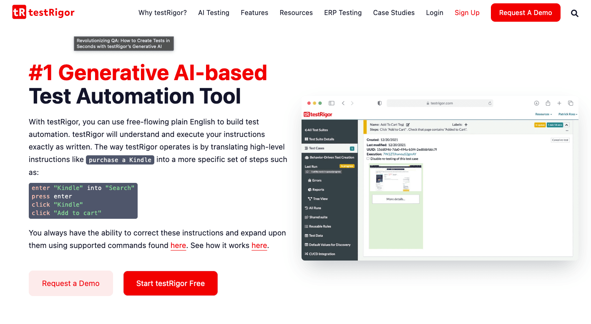Click the plus icon next to Labels
591x324 pixels.
click(x=466, y=124)
